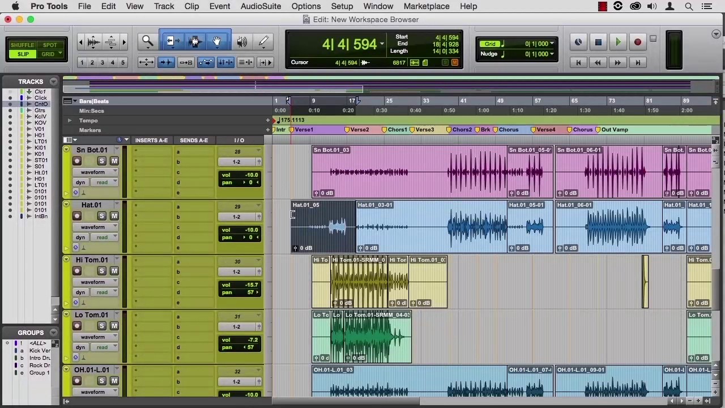
Task: Select the Selector waveform tool
Action: (195, 41)
